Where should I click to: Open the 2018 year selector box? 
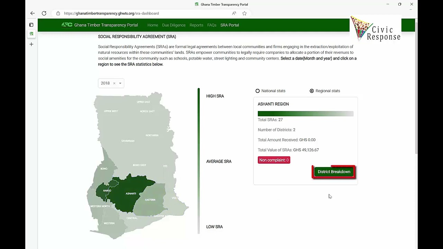coord(111,83)
